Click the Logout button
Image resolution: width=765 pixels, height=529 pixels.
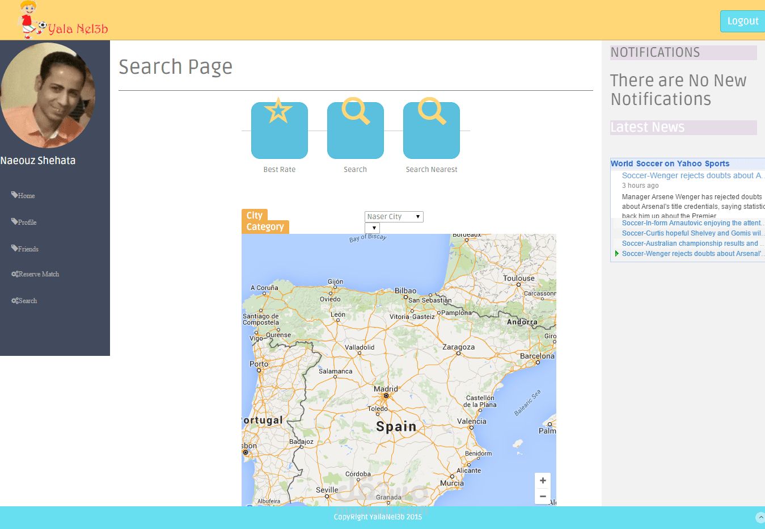pyautogui.click(x=742, y=21)
